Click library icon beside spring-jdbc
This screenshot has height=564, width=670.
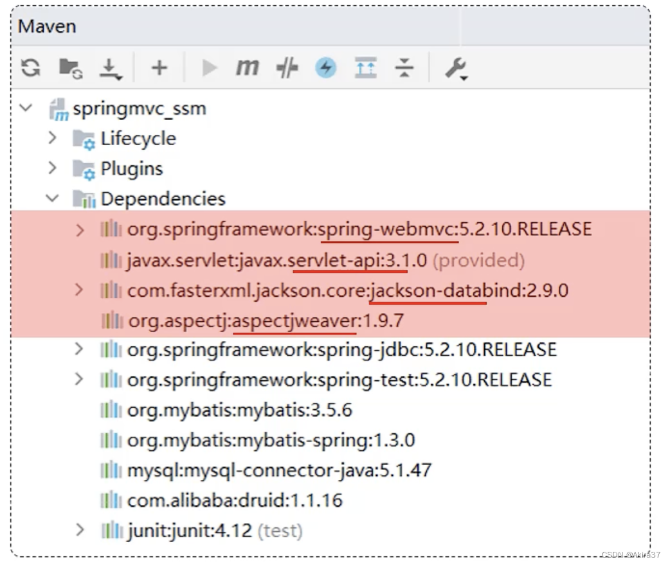(111, 349)
